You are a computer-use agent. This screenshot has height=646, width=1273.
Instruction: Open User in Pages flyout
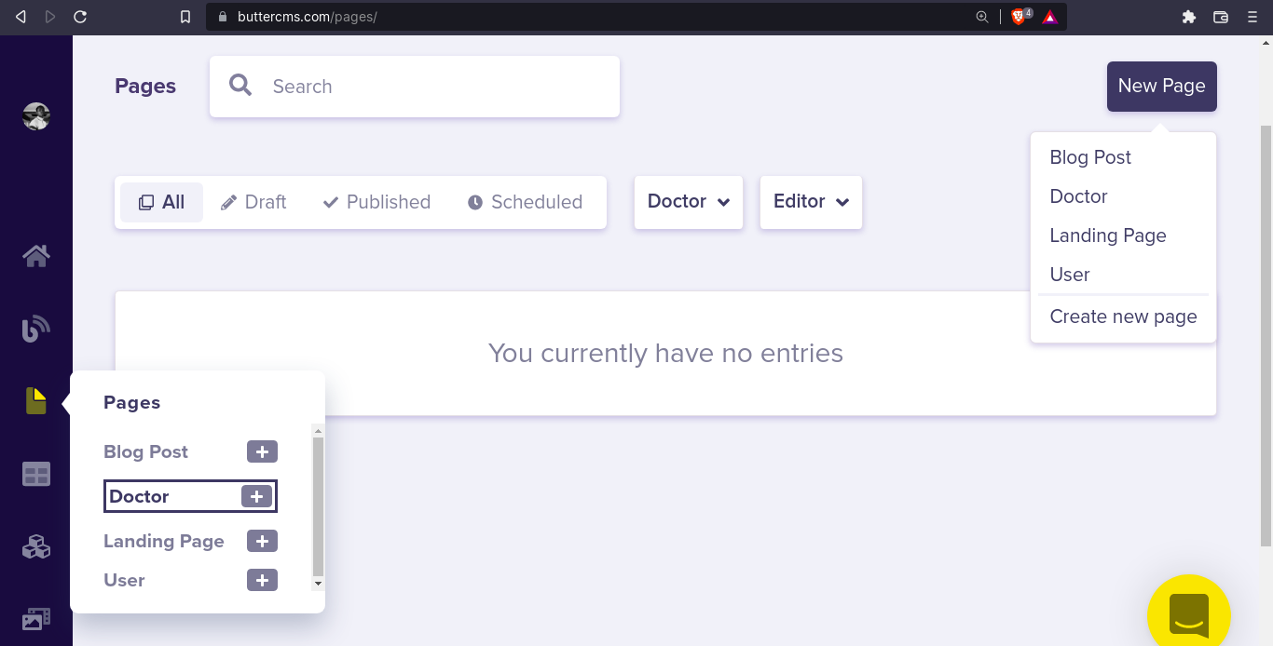pyautogui.click(x=124, y=580)
